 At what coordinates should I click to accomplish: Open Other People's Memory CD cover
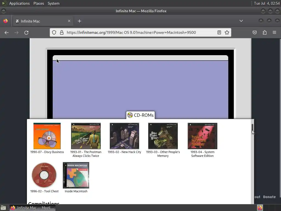pyautogui.click(x=163, y=136)
